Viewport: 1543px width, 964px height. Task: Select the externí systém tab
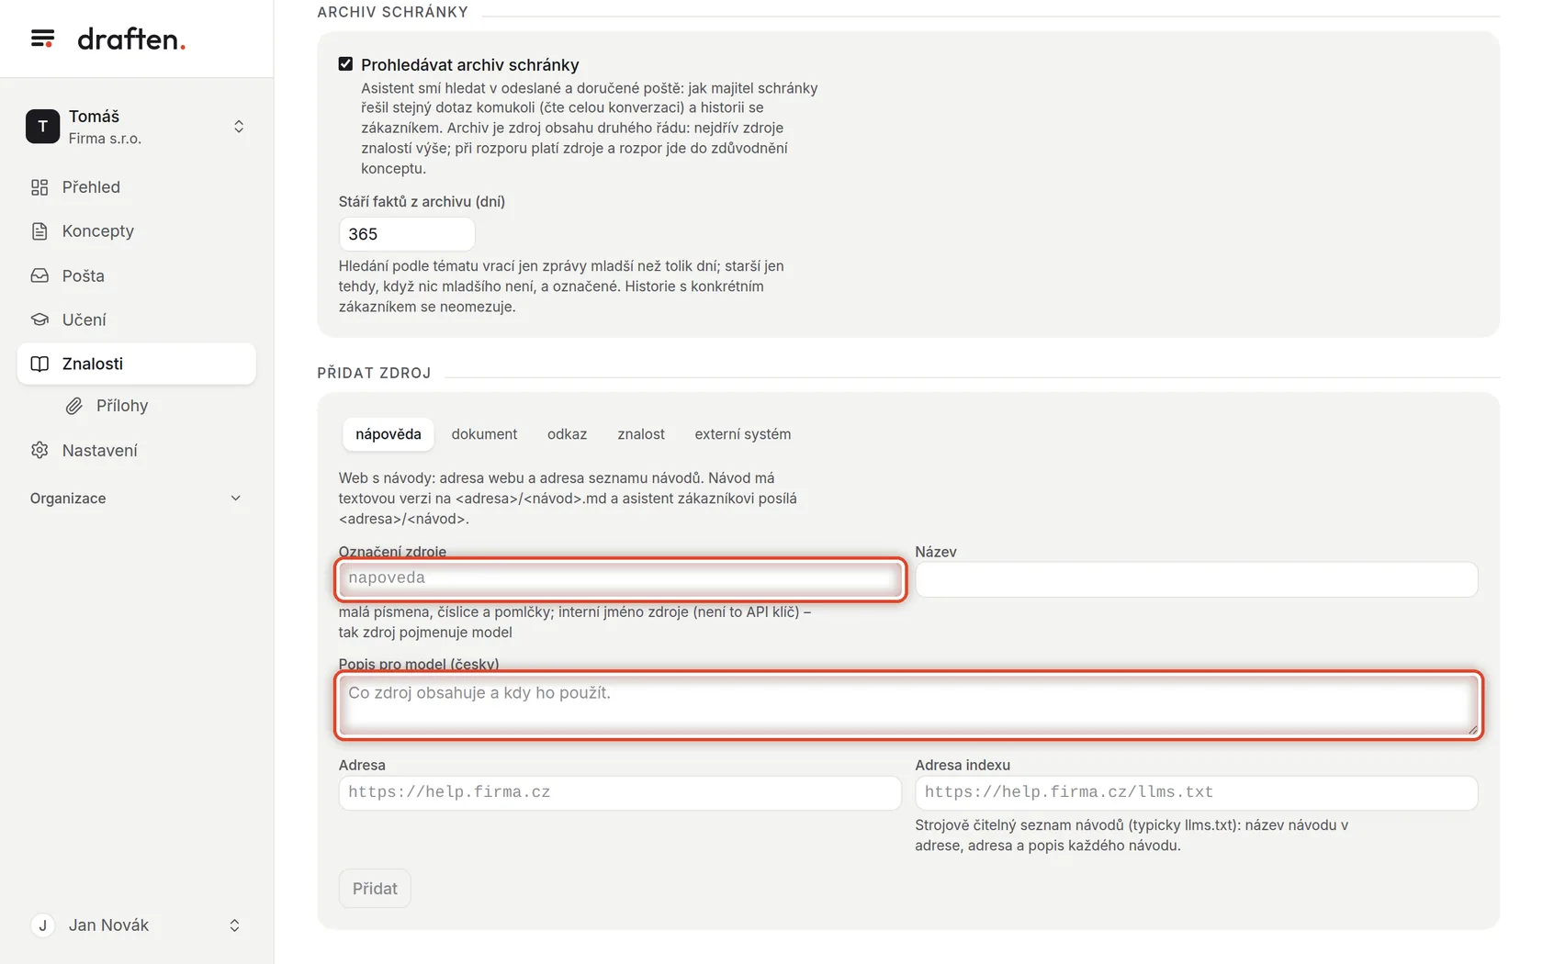coord(742,434)
